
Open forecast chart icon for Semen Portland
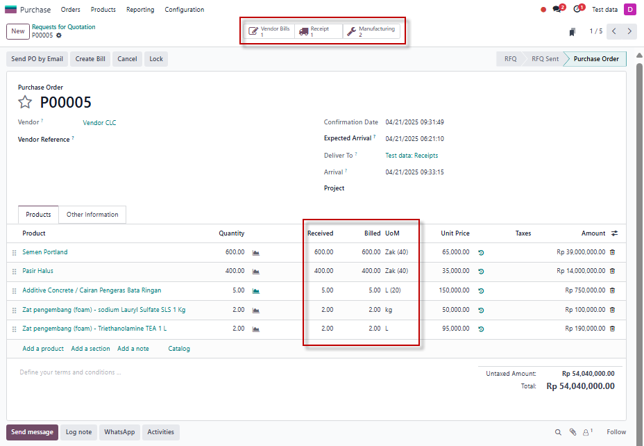coord(256,252)
